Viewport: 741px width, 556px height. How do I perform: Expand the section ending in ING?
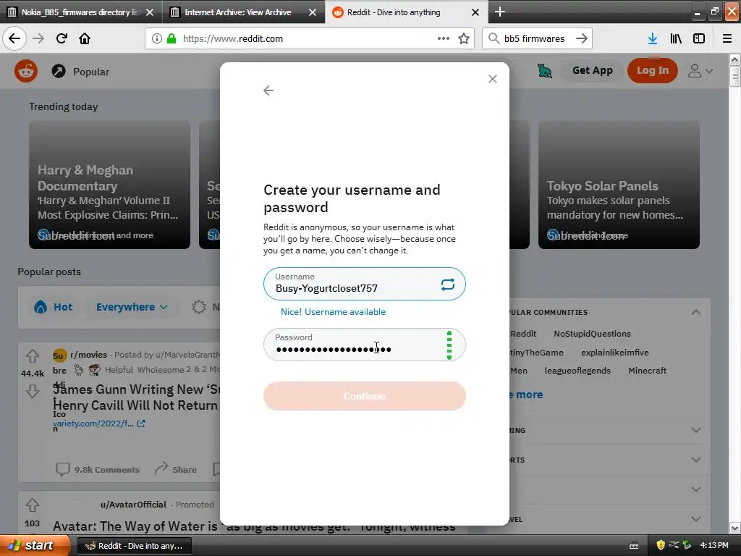coord(695,430)
